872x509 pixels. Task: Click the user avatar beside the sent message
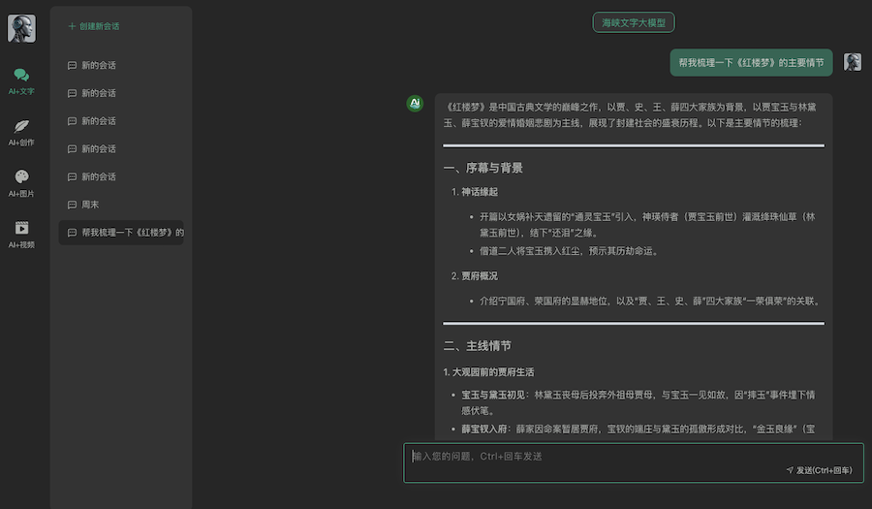coord(852,62)
